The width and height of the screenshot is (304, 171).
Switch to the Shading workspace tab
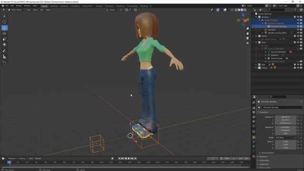tap(99, 6)
